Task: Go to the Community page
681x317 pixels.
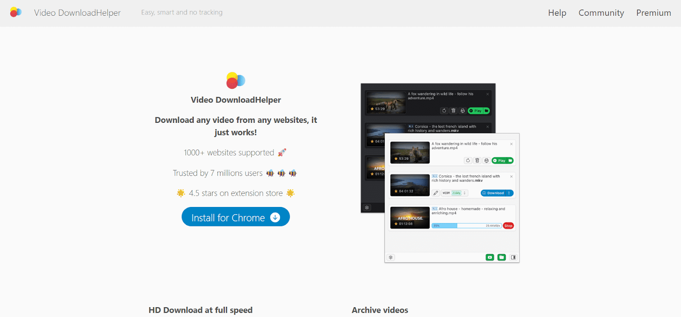Action: [601, 13]
